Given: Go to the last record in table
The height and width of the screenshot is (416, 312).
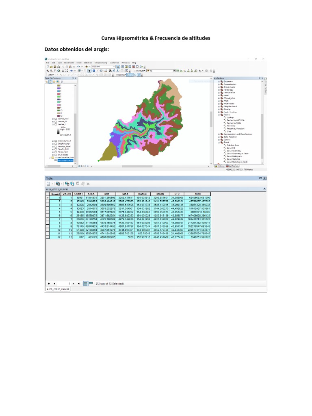Looking at the screenshot, I should pos(79,283).
